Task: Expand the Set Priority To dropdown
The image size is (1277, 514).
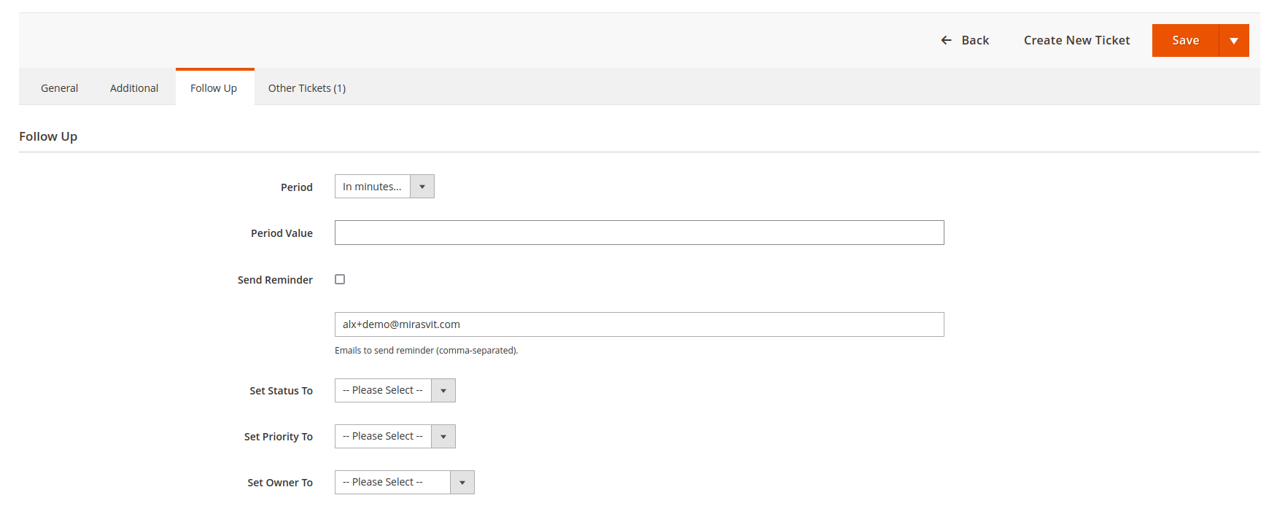Action: point(395,437)
